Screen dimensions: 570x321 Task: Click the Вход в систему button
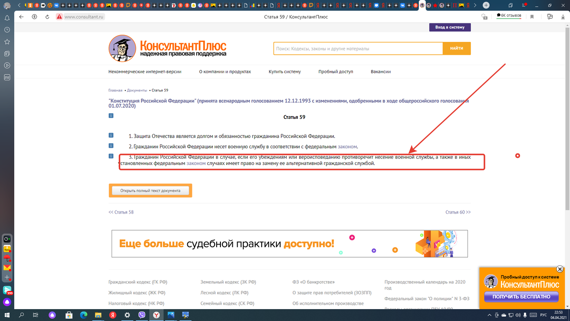[x=450, y=28]
